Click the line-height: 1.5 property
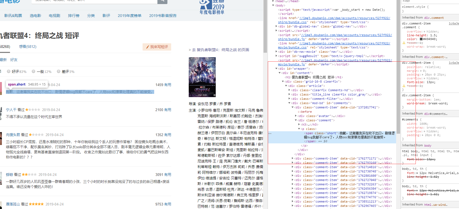The image size is (459, 209). (x=422, y=35)
